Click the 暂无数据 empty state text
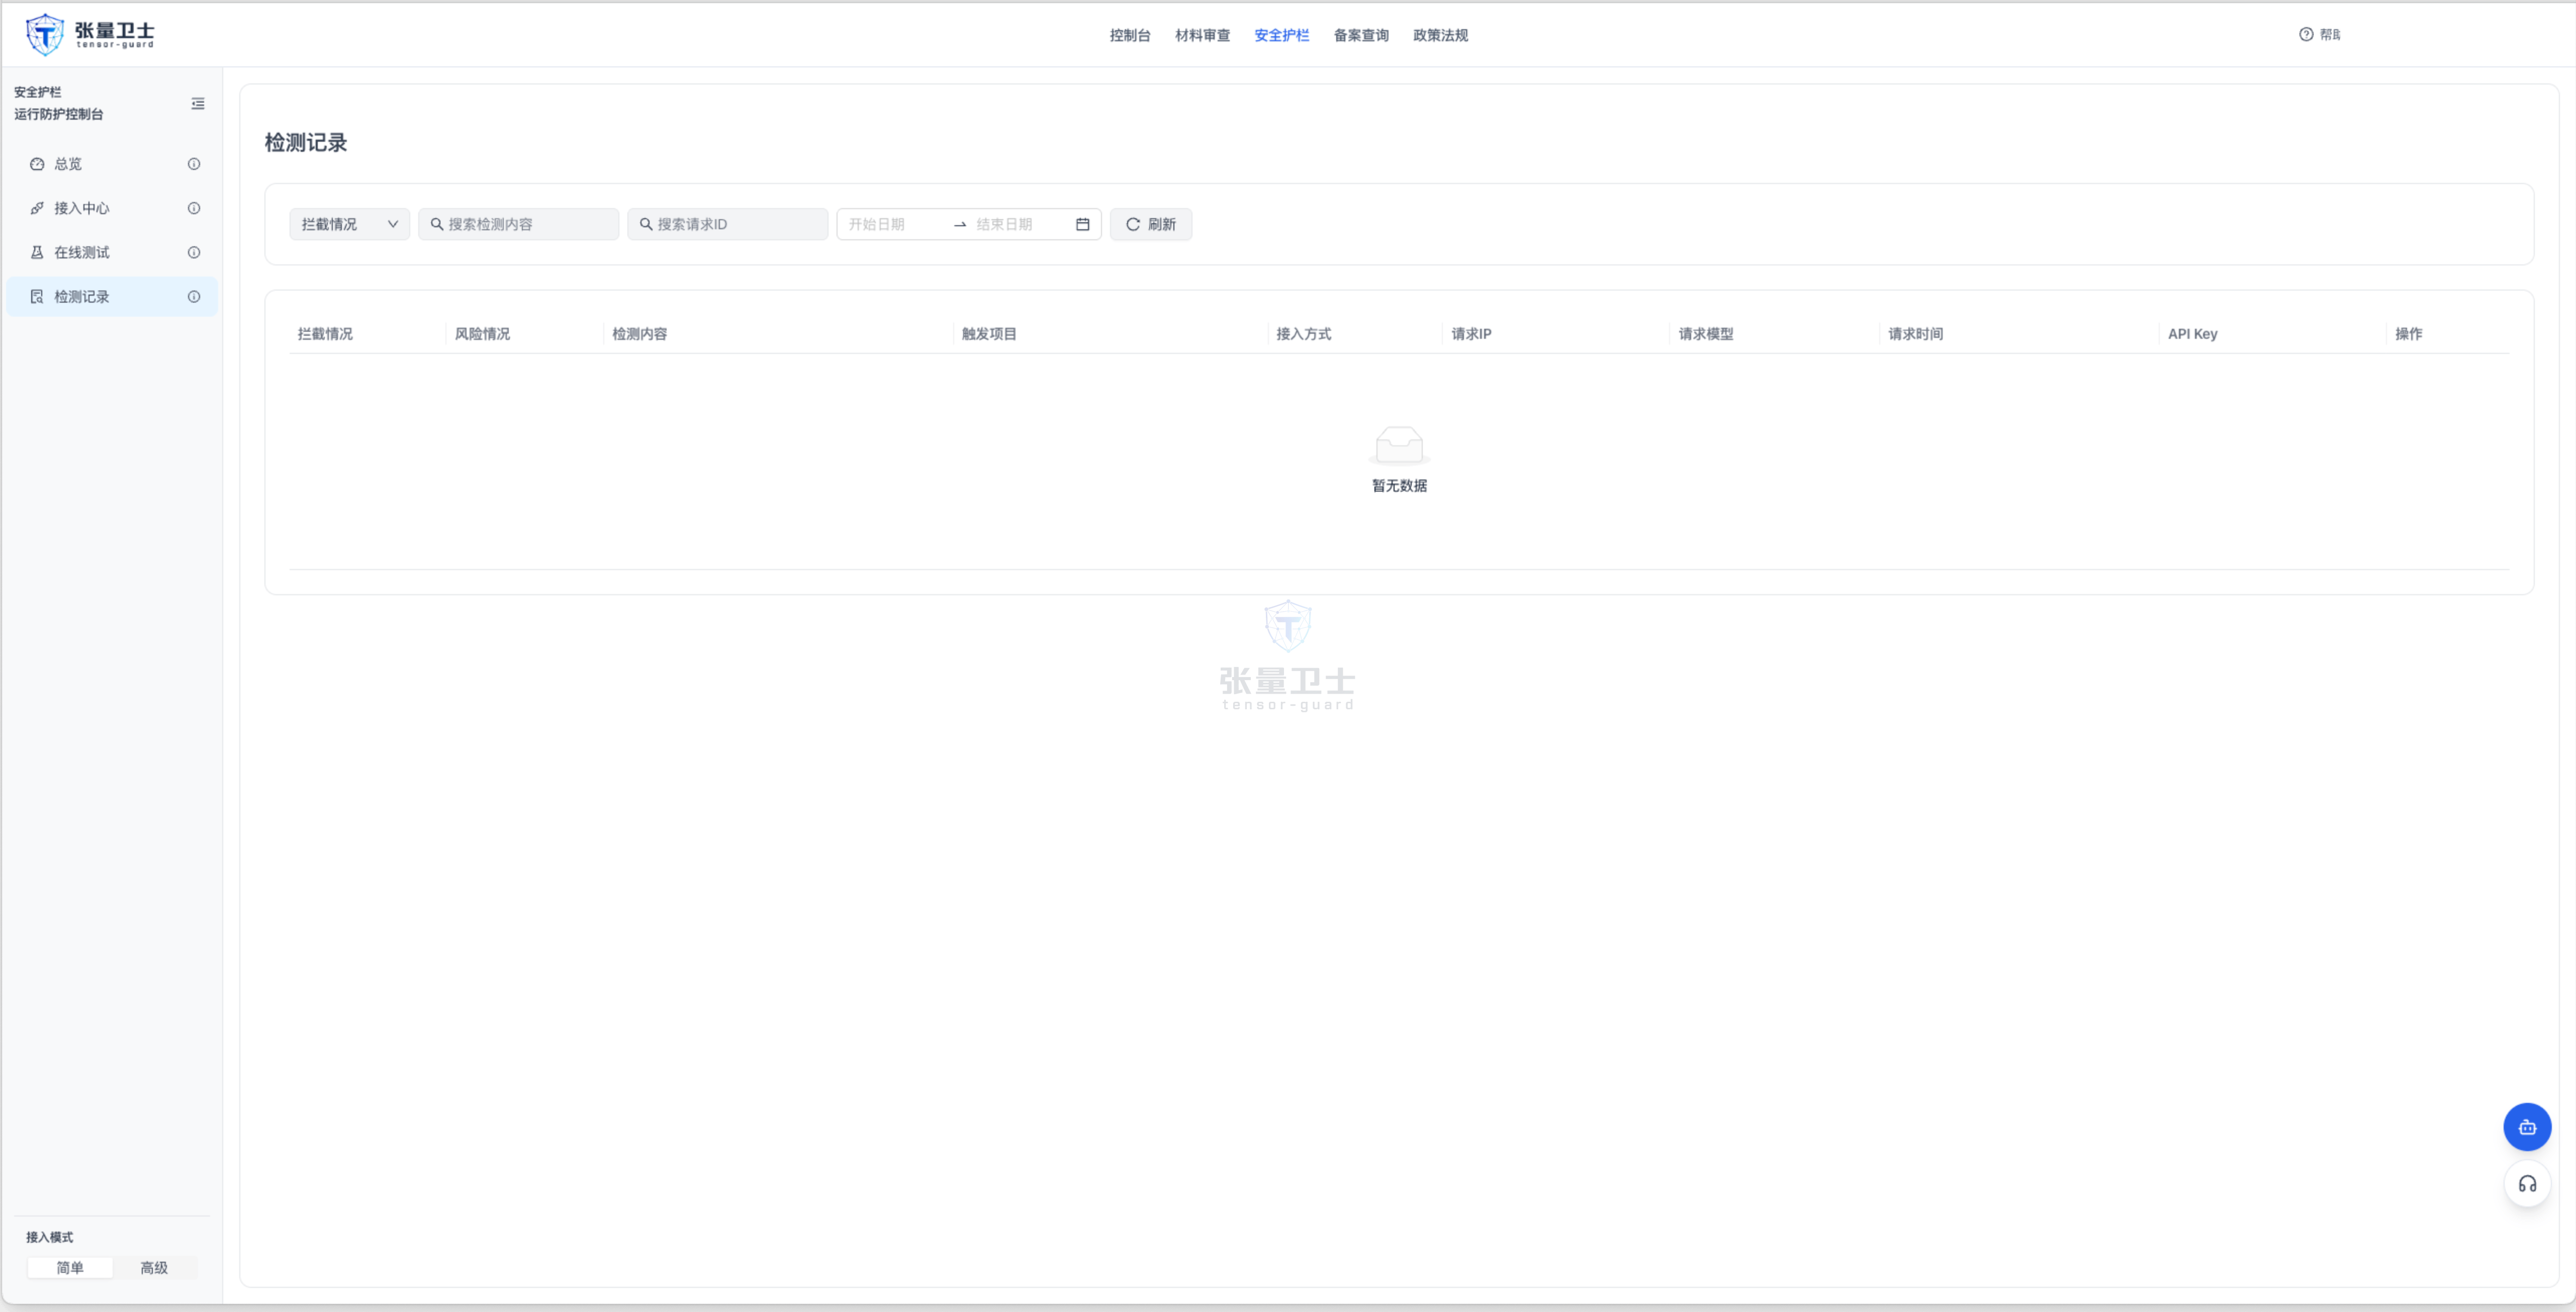Screen dimensions: 2576x1312 point(1399,486)
